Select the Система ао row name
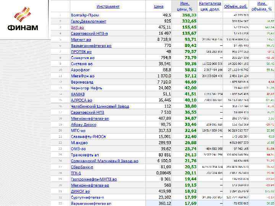 tap(82, 64)
